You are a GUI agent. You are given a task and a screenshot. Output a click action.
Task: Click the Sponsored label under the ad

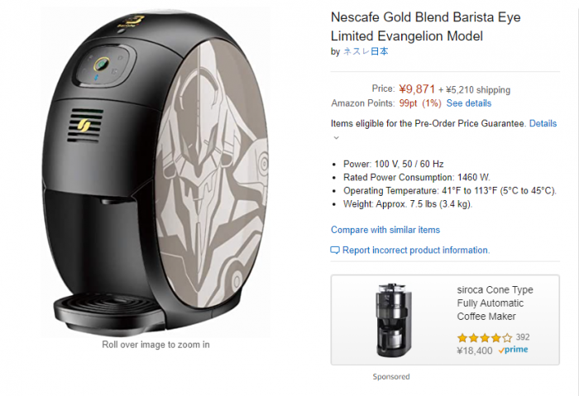(x=391, y=377)
